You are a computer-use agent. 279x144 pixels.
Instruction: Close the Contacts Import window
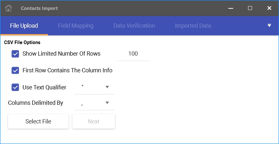pyautogui.click(x=269, y=8)
